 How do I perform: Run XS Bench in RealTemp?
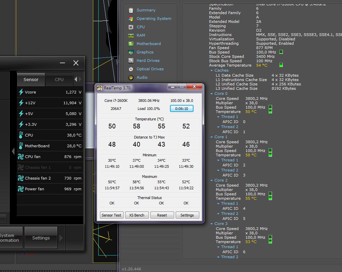pyautogui.click(x=137, y=215)
